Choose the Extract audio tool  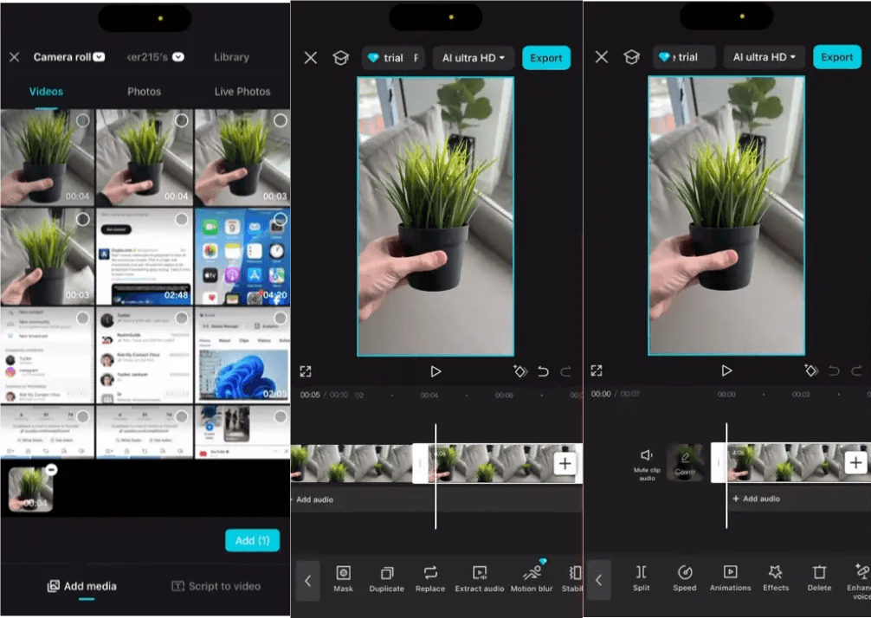[480, 572]
